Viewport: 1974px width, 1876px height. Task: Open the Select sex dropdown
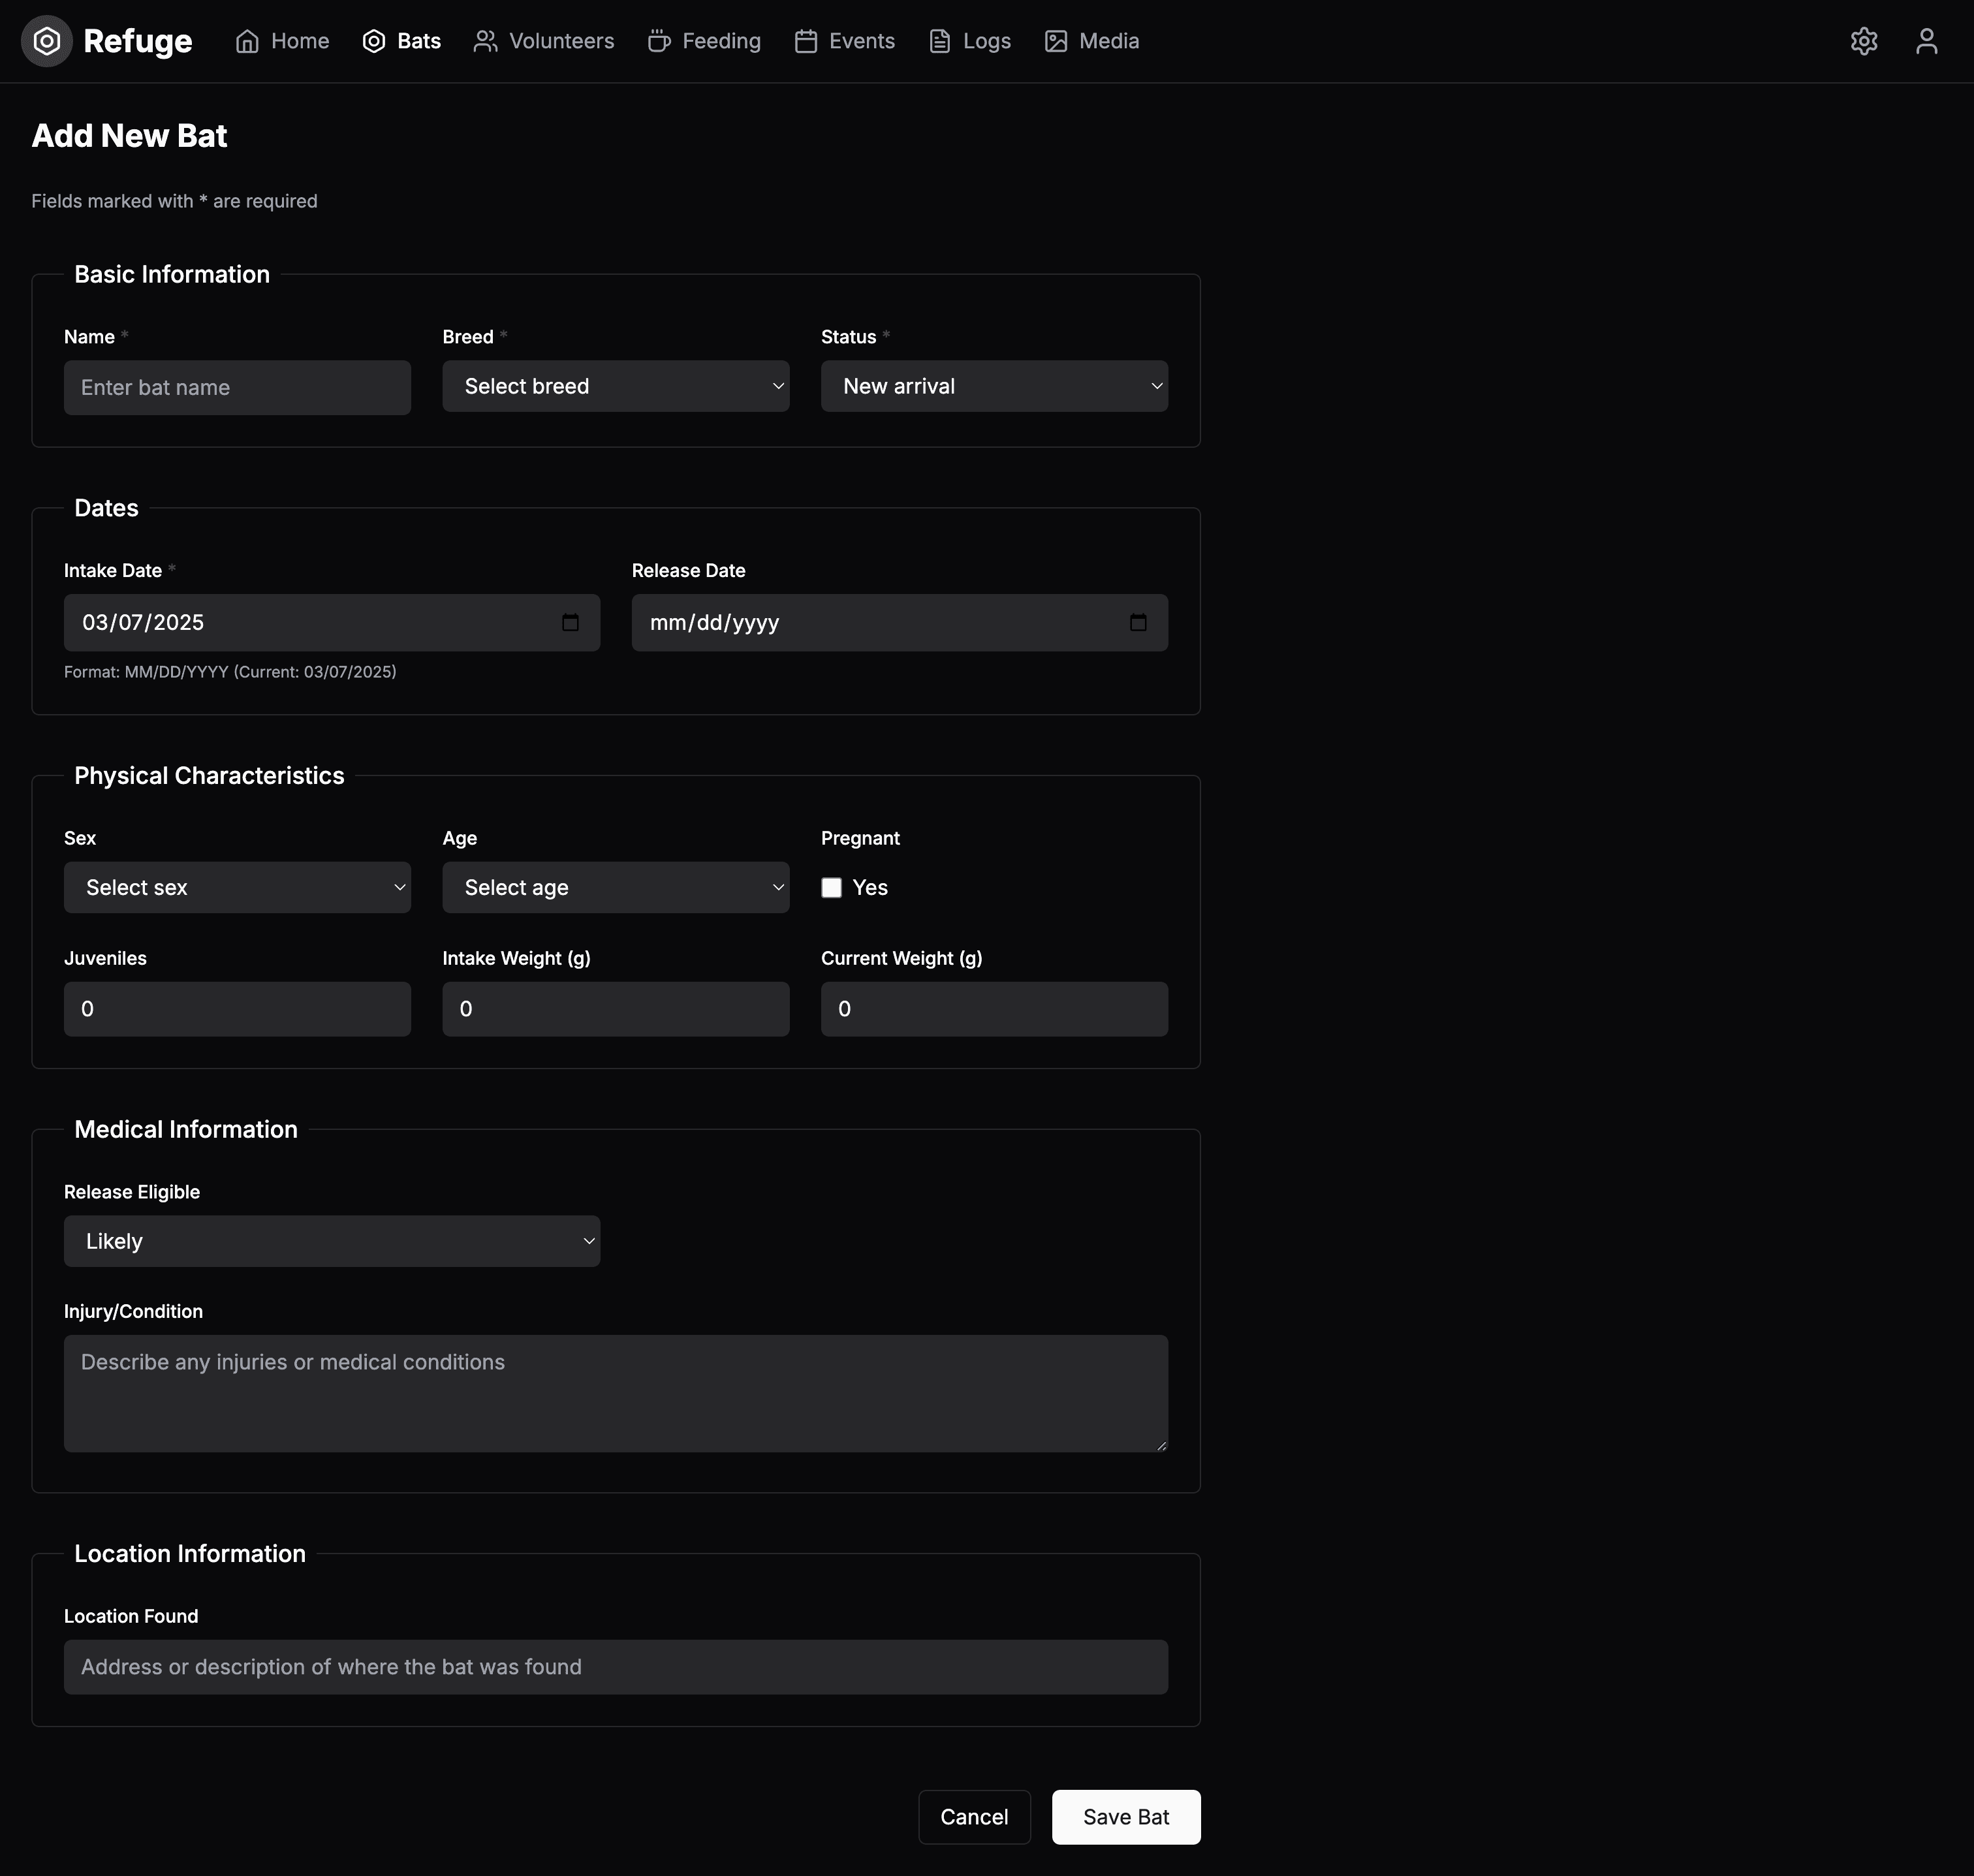tap(237, 888)
